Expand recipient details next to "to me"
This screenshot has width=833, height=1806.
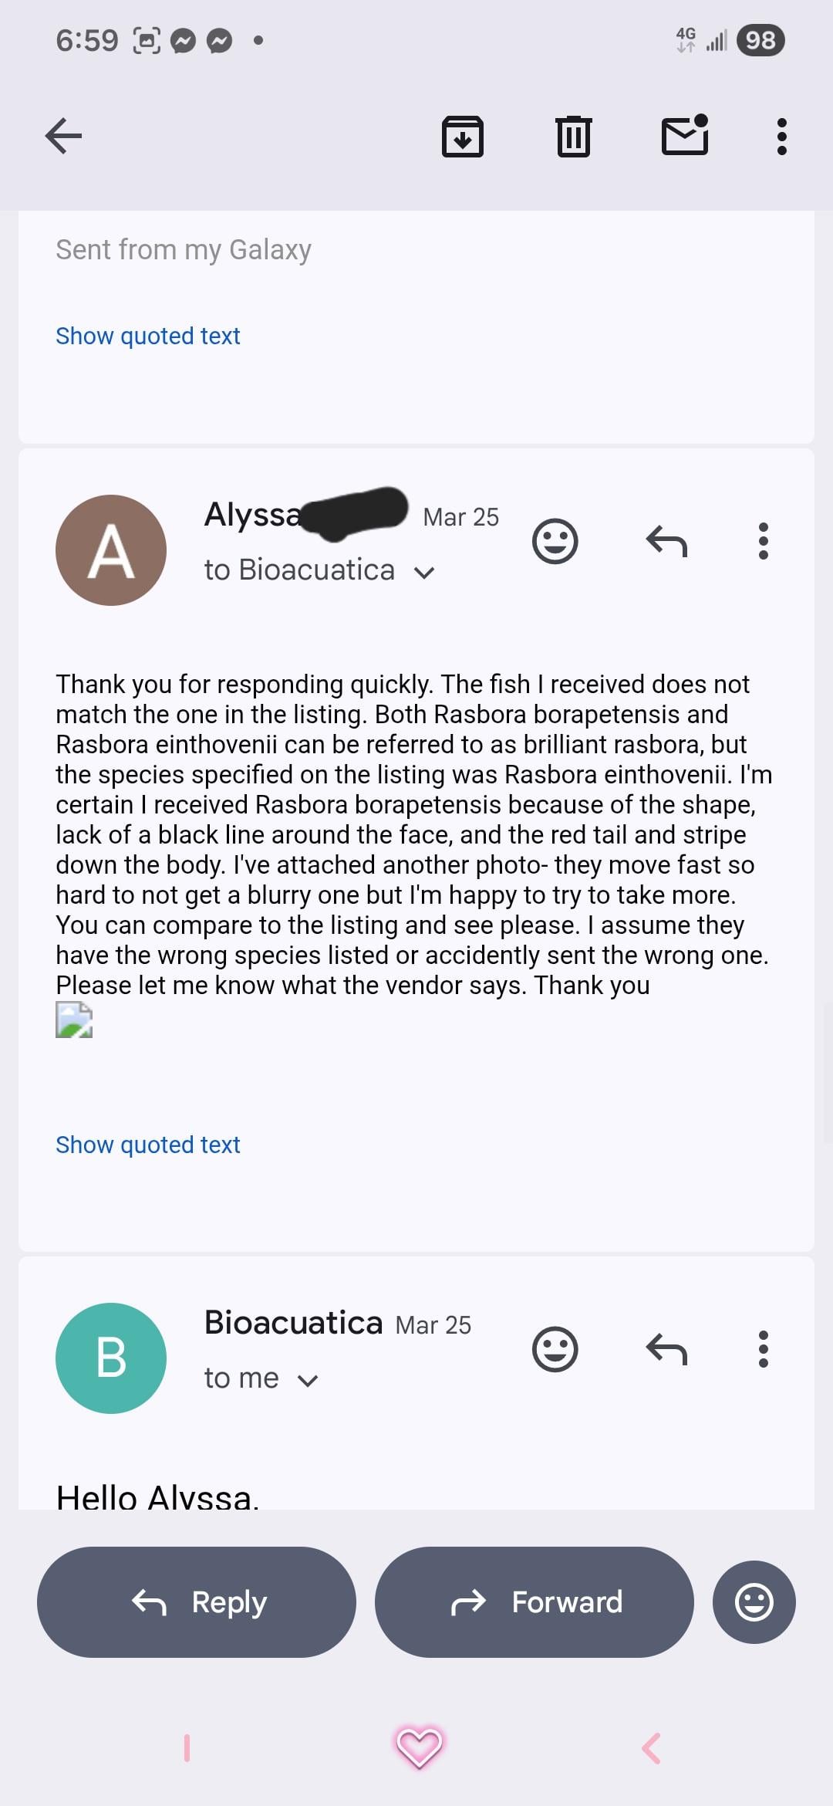[x=308, y=1381]
